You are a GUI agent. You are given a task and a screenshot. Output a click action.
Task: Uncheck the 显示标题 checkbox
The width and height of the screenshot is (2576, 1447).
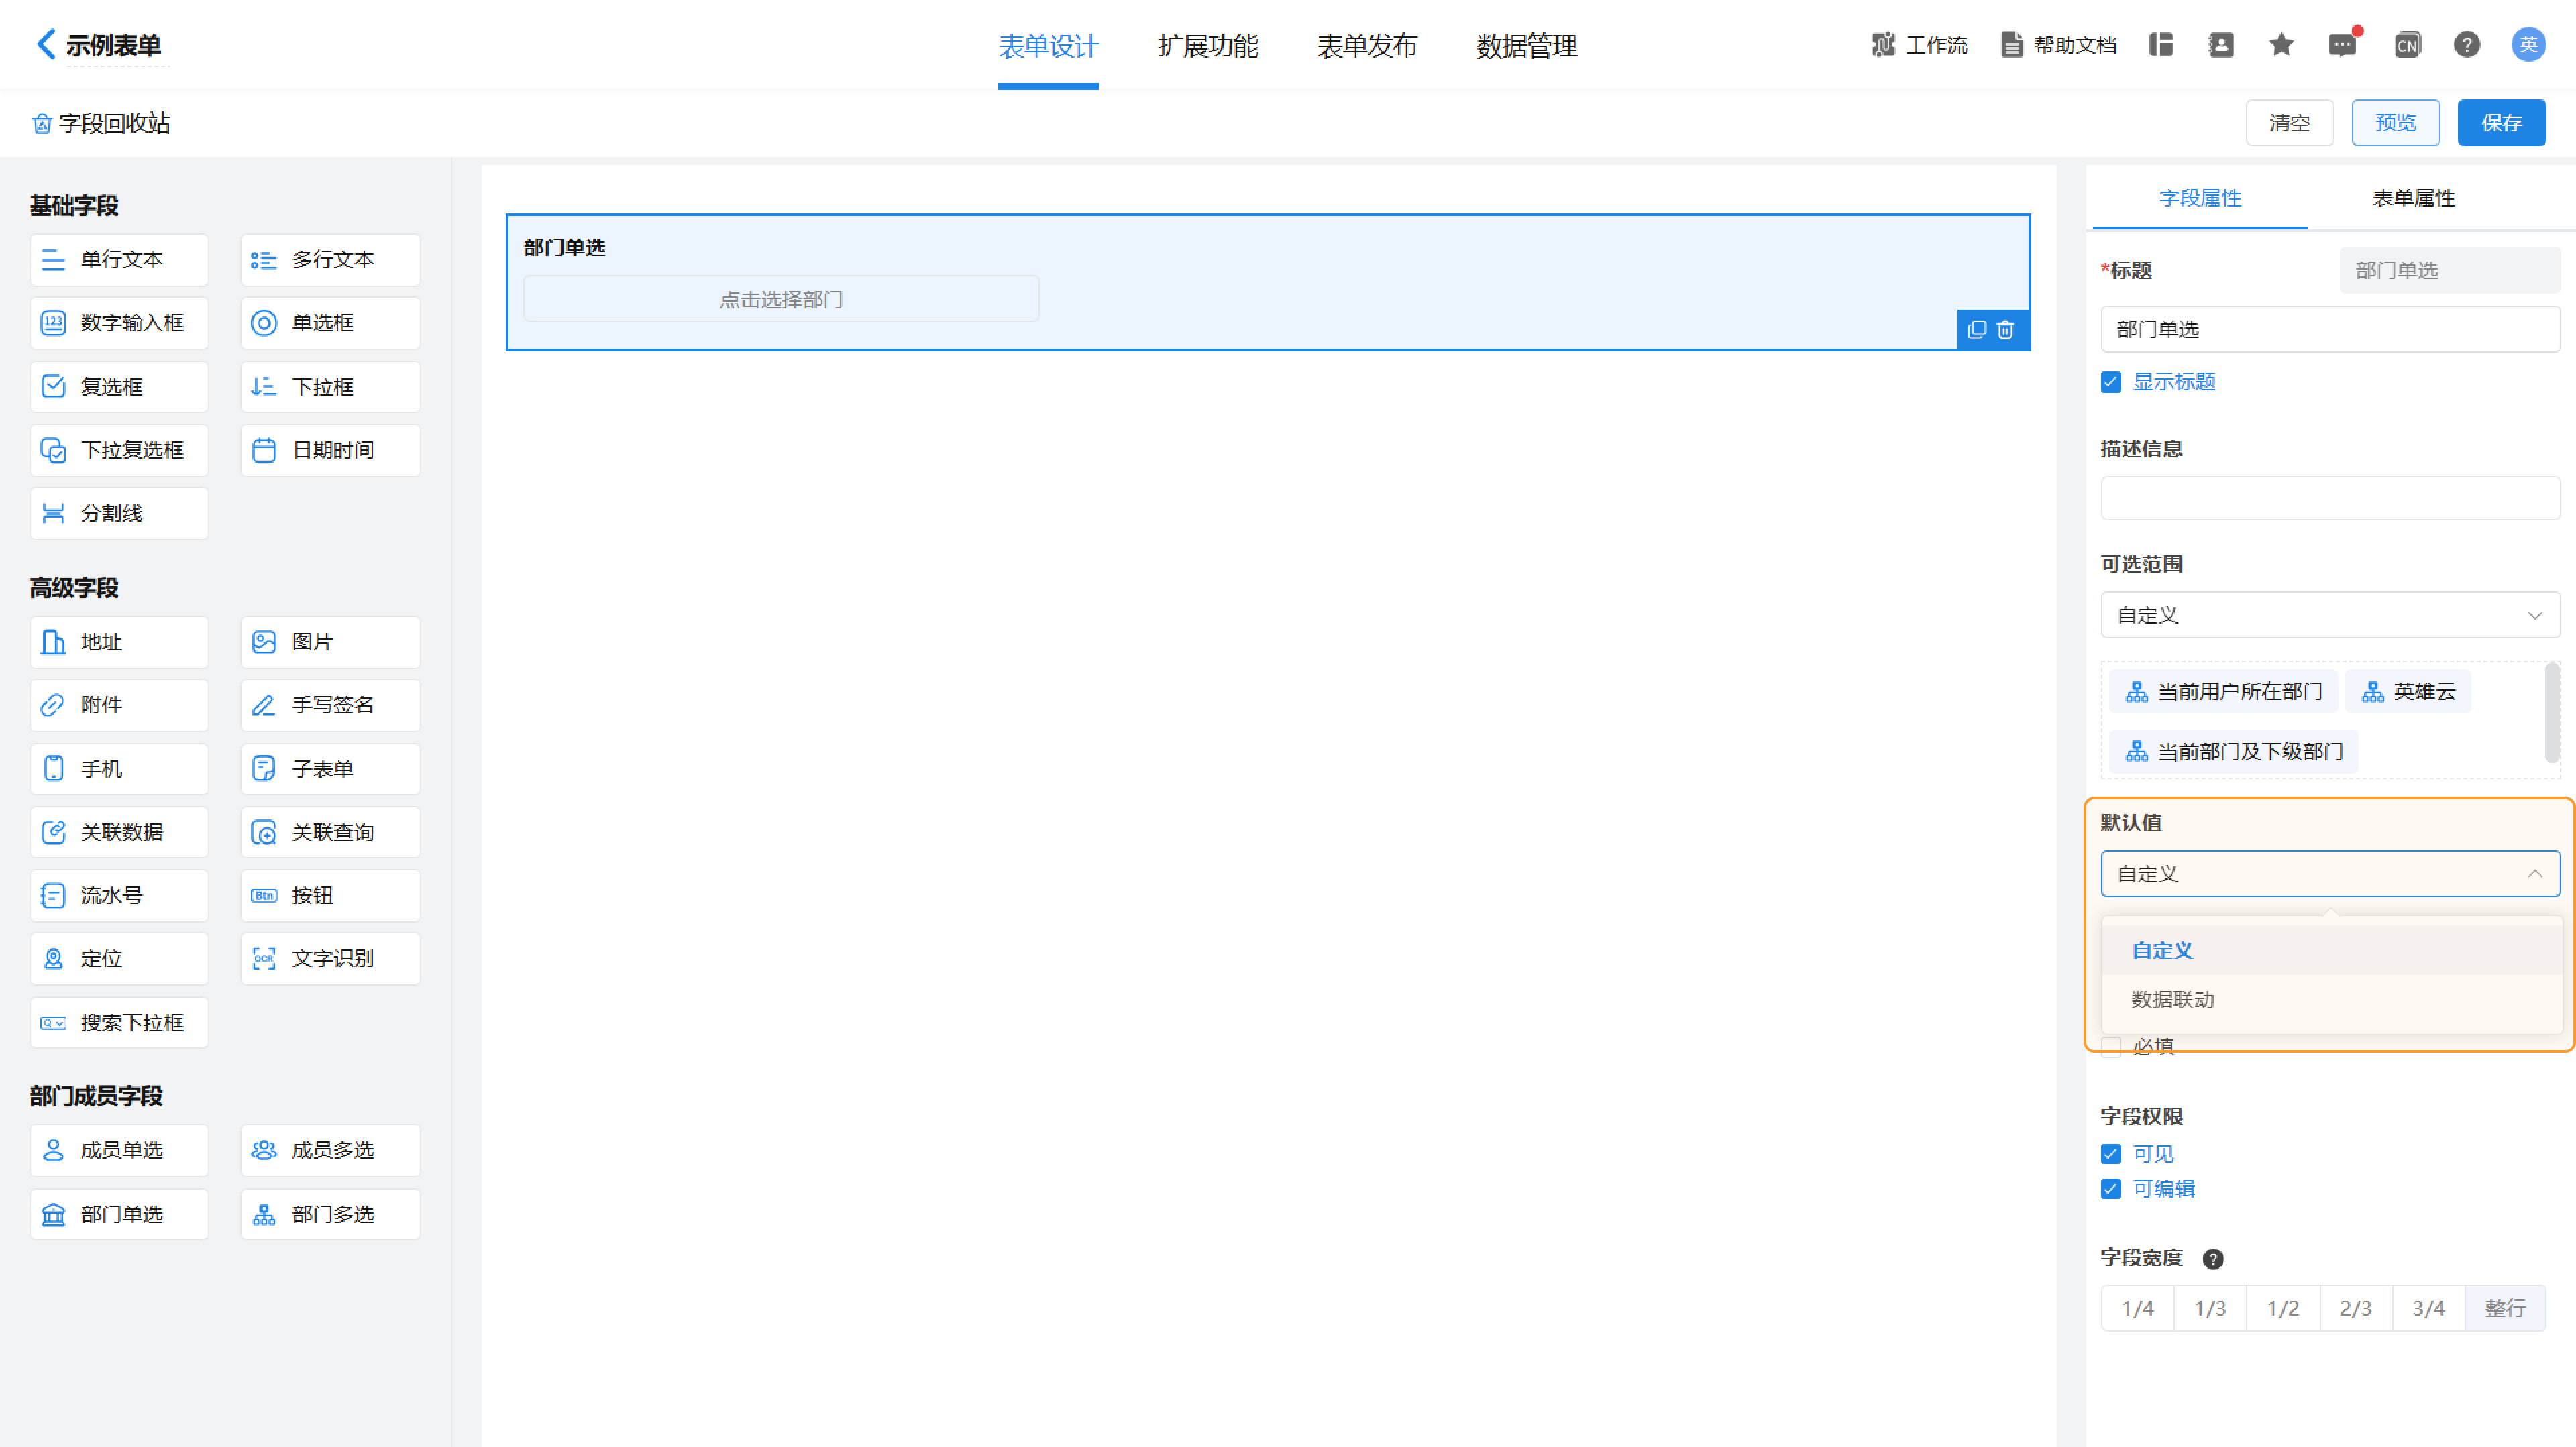(x=2111, y=382)
